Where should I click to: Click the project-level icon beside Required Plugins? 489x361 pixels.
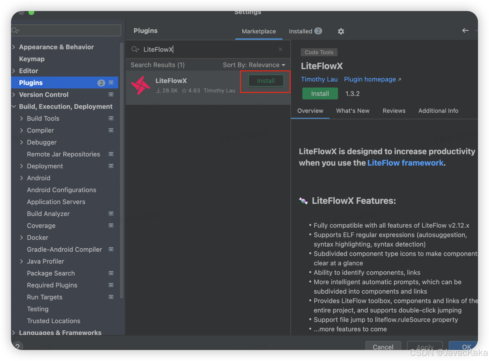[x=111, y=285]
